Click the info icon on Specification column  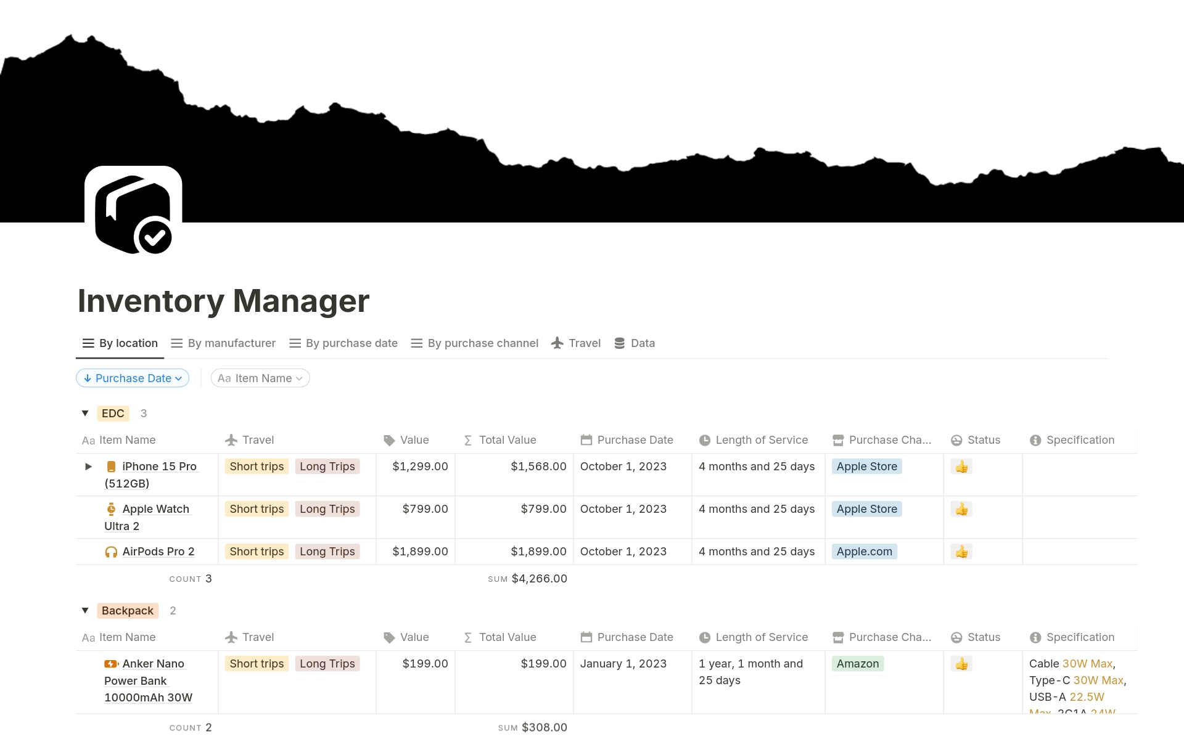[1035, 440]
